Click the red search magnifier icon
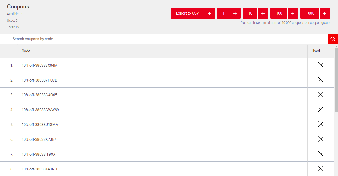 pos(333,39)
